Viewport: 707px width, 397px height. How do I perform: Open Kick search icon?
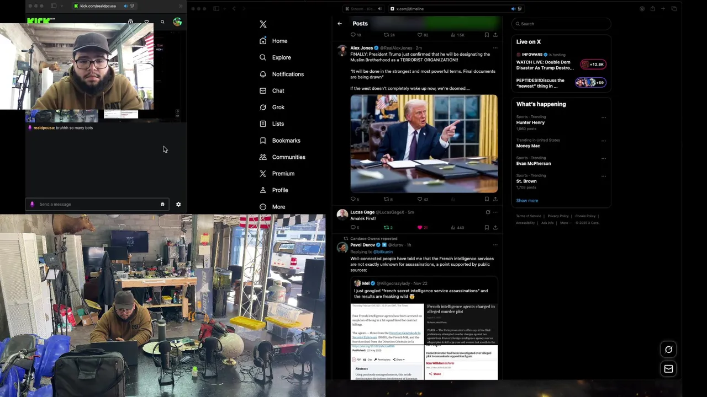click(x=162, y=22)
